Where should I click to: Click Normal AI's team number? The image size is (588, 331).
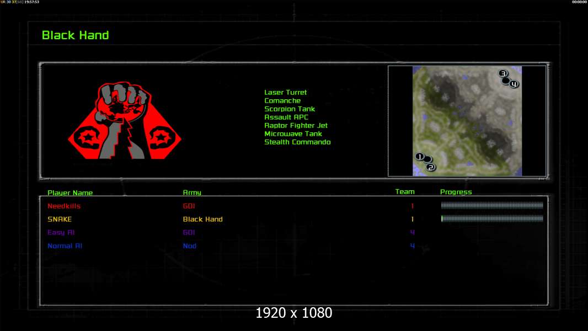(x=413, y=246)
